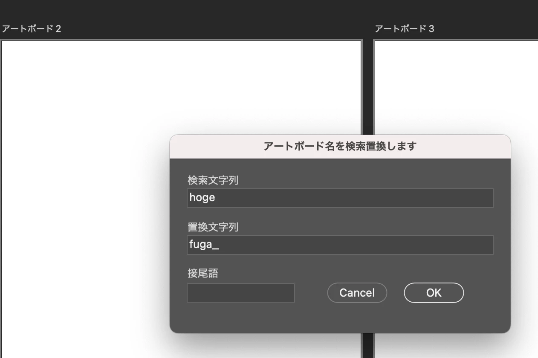Select the アートボード 2 label
The height and width of the screenshot is (358, 538).
pos(32,29)
